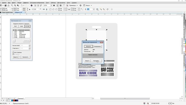
Task: Click the copies count spinner in Badge Generator
Action: tap(29, 45)
